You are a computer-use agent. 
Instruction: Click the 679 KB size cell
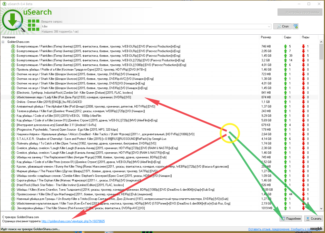click(x=265, y=125)
